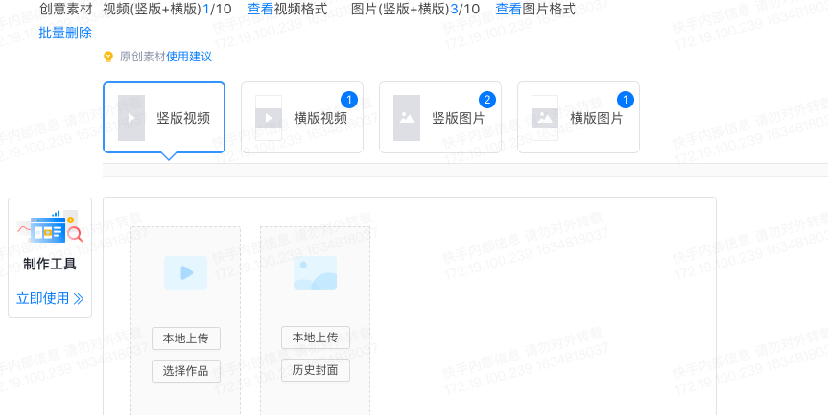Viewport: 828px width, 419px height.
Task: Click the 横版视频 landscape video icon
Action: tap(269, 118)
